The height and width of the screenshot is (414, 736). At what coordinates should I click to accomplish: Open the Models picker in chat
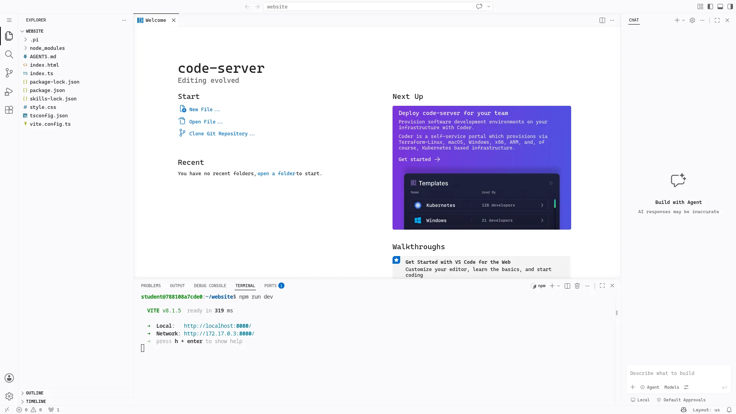tap(672, 387)
